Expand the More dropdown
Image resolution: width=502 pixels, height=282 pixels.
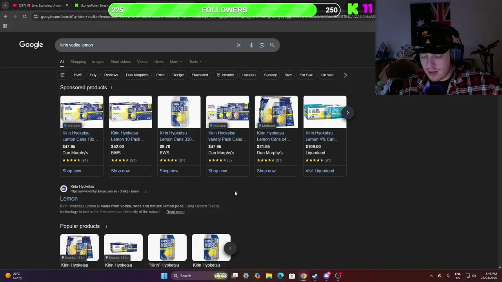[176, 61]
